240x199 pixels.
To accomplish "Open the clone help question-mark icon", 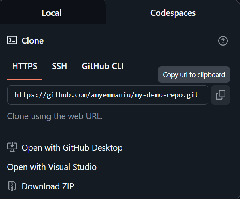I will (223, 41).
